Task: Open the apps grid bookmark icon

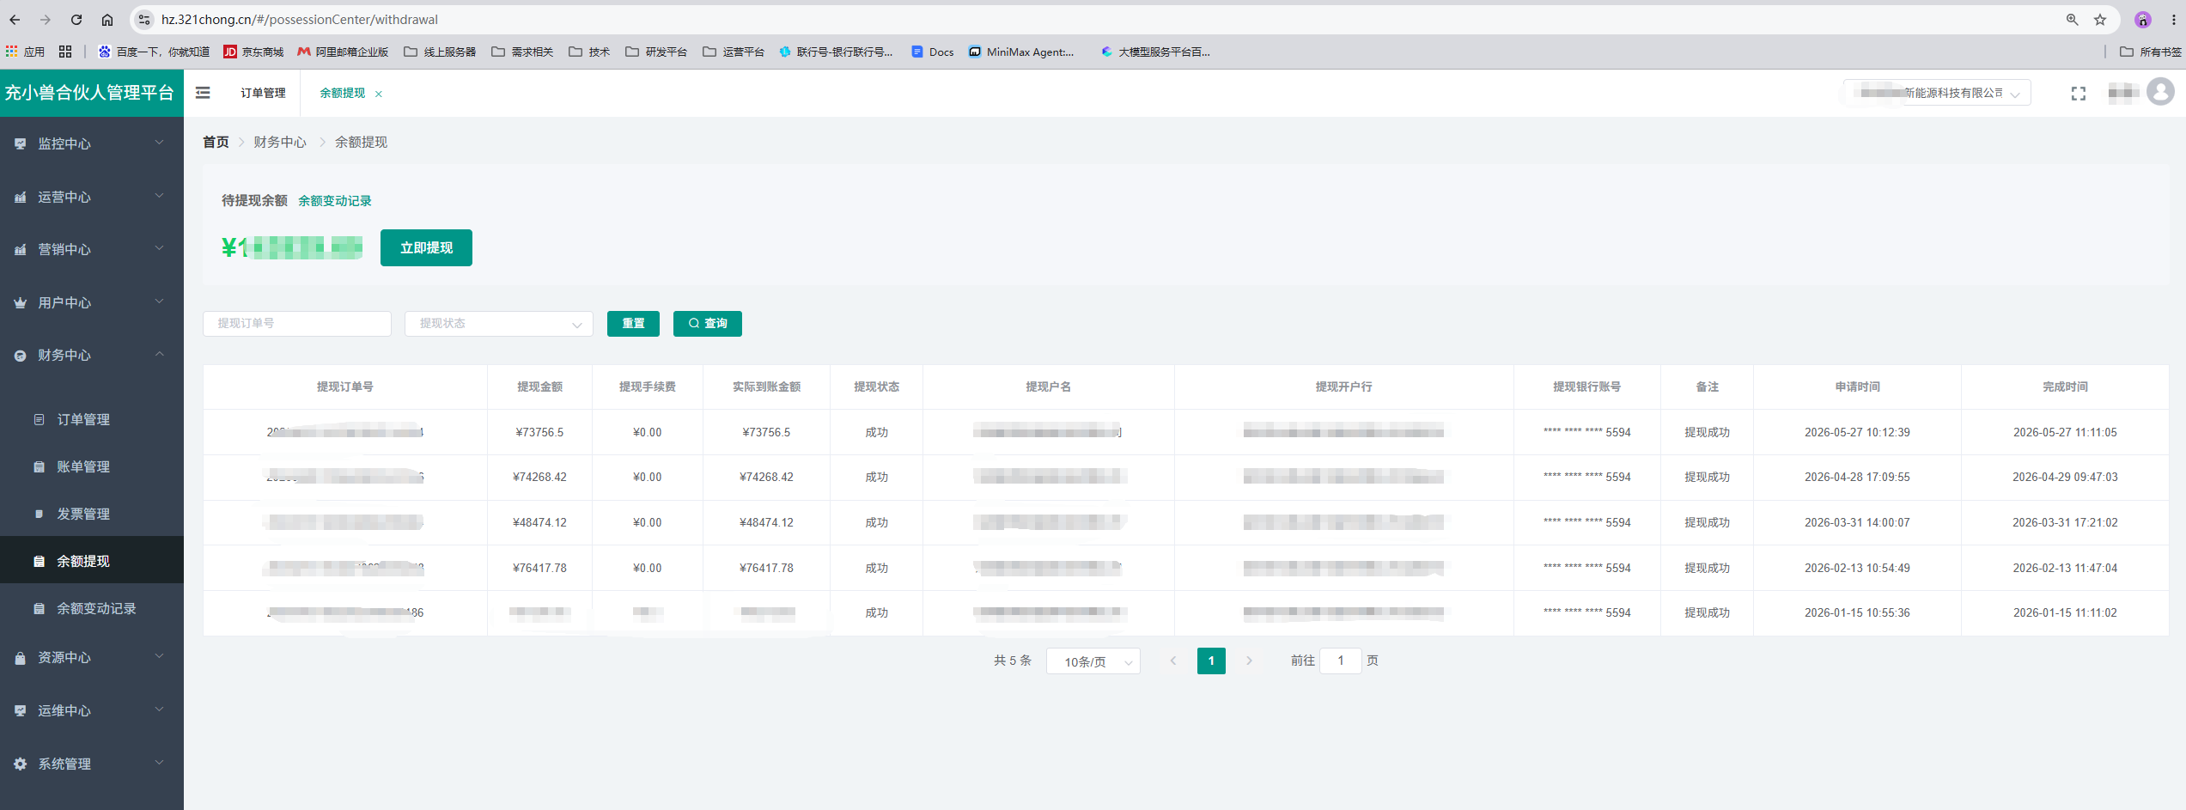Action: 65,52
